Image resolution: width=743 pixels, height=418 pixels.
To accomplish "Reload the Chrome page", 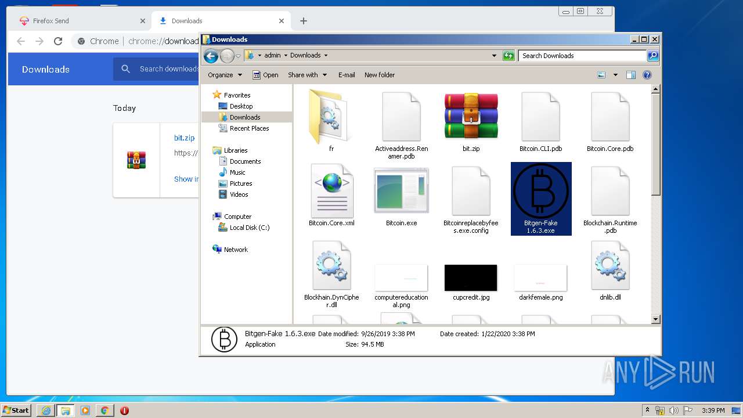I will (x=58, y=41).
